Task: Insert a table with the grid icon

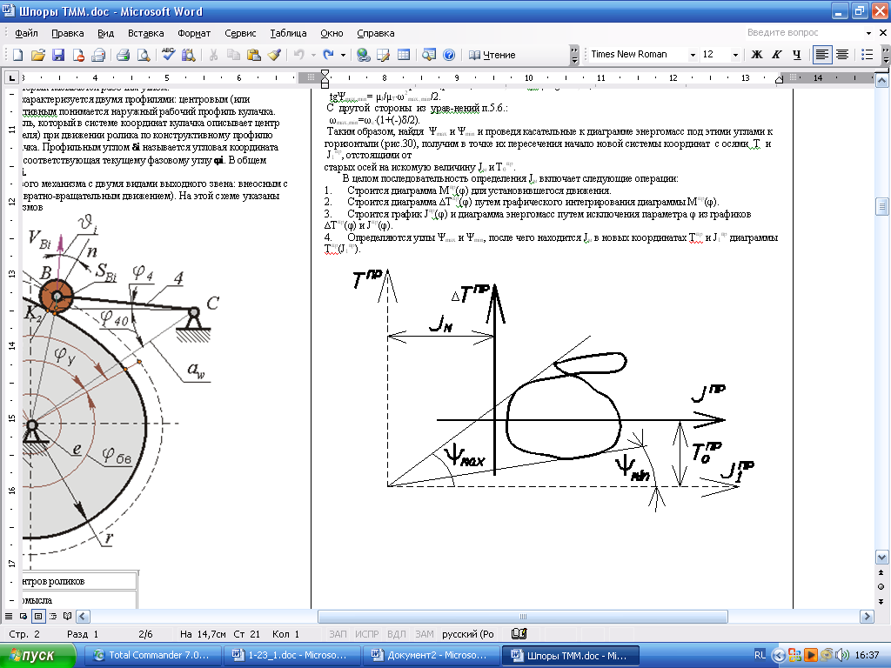Action: (404, 55)
